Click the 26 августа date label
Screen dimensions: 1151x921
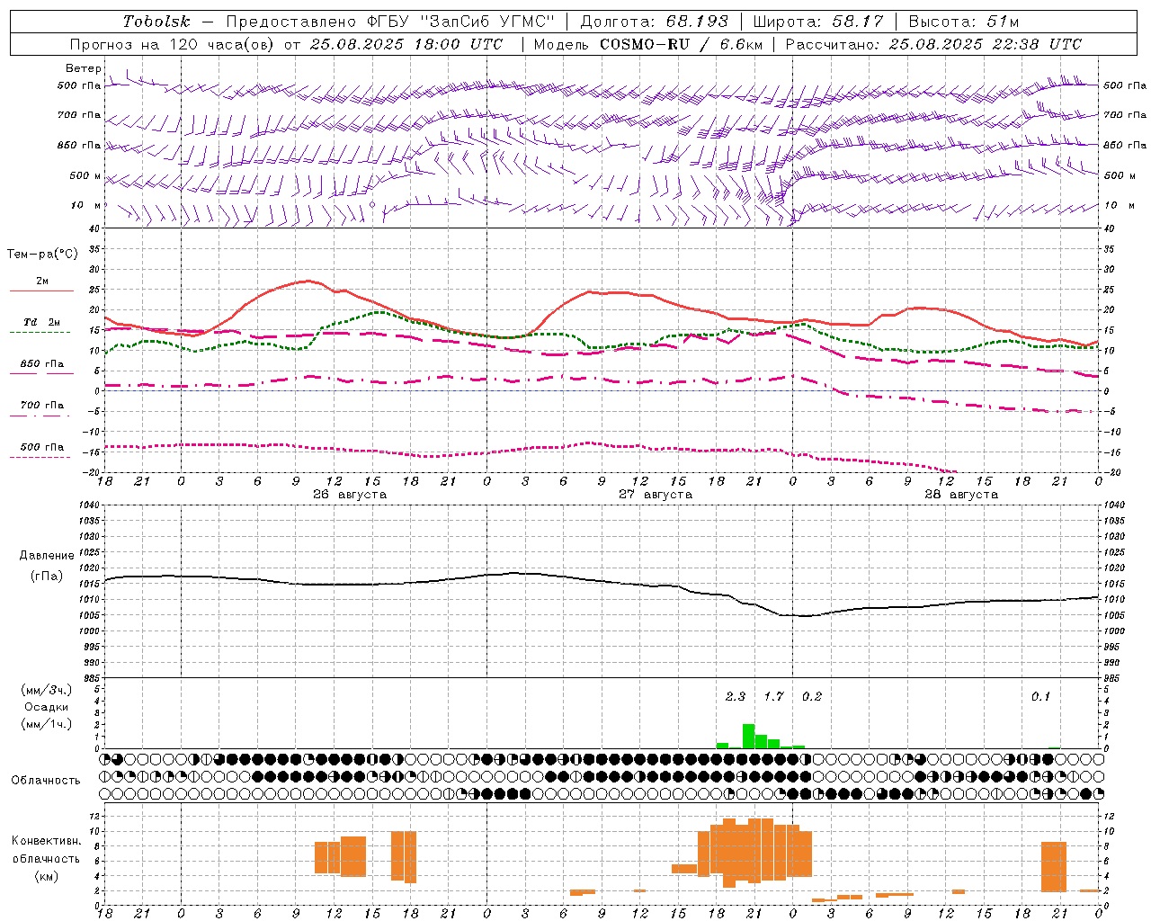point(350,495)
